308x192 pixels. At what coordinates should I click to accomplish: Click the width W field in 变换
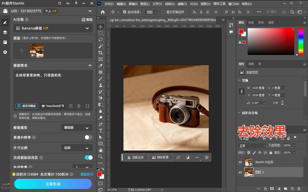tap(258, 88)
